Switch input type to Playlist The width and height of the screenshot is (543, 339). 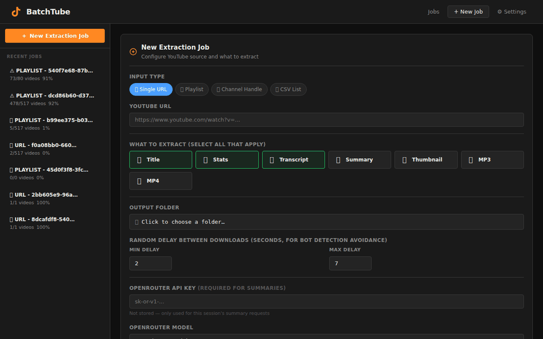(x=192, y=89)
